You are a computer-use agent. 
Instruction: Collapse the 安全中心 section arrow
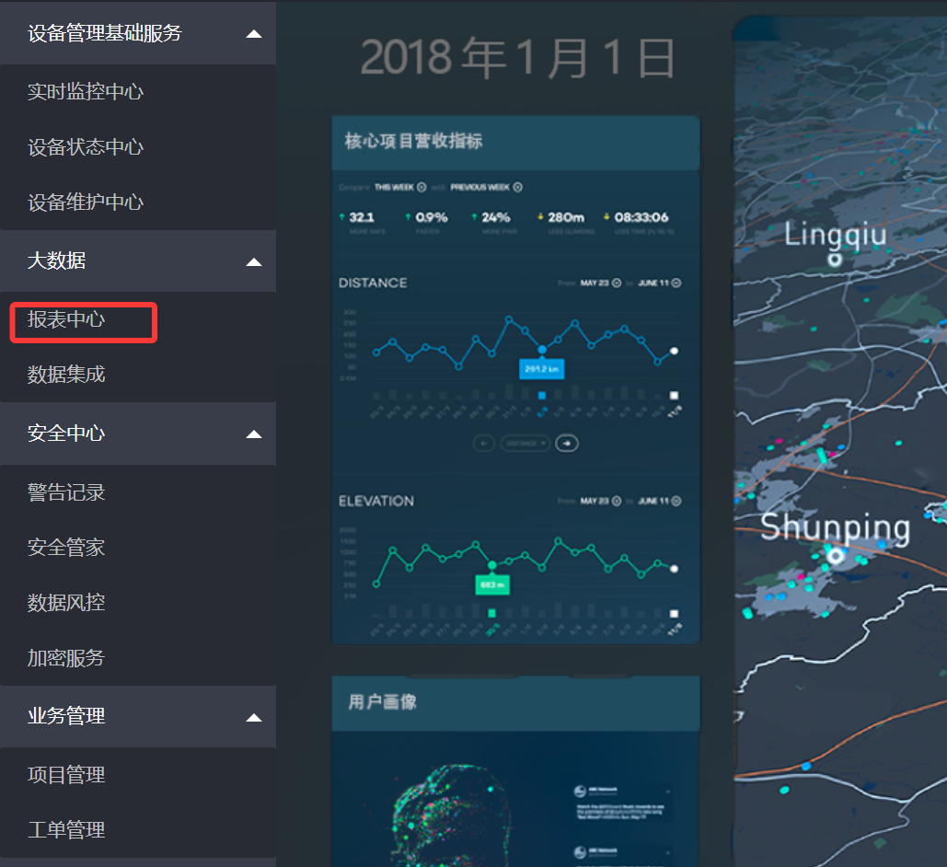(254, 433)
